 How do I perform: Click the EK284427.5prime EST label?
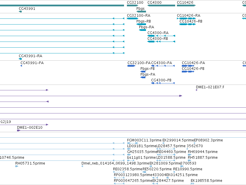pos(168,181)
